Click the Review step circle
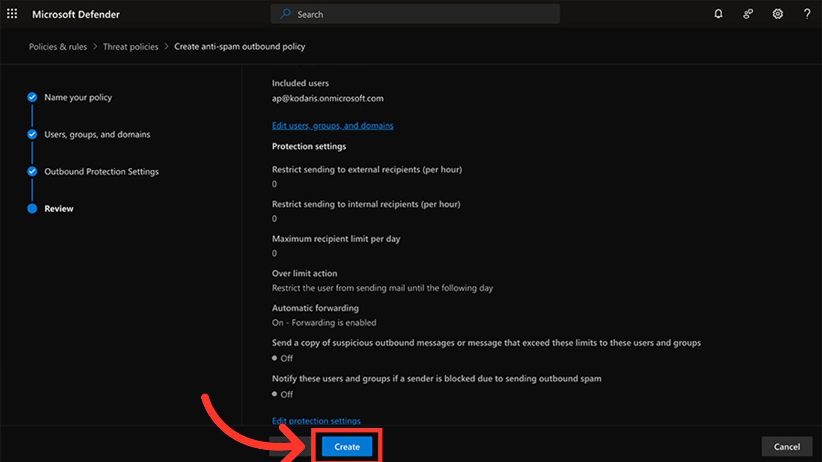 point(32,209)
